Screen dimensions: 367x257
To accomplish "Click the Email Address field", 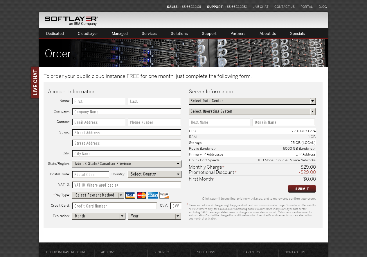I will [99, 122].
